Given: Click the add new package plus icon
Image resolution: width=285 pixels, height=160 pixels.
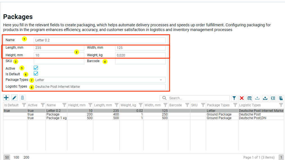Looking at the screenshot, I should (x=6, y=98).
